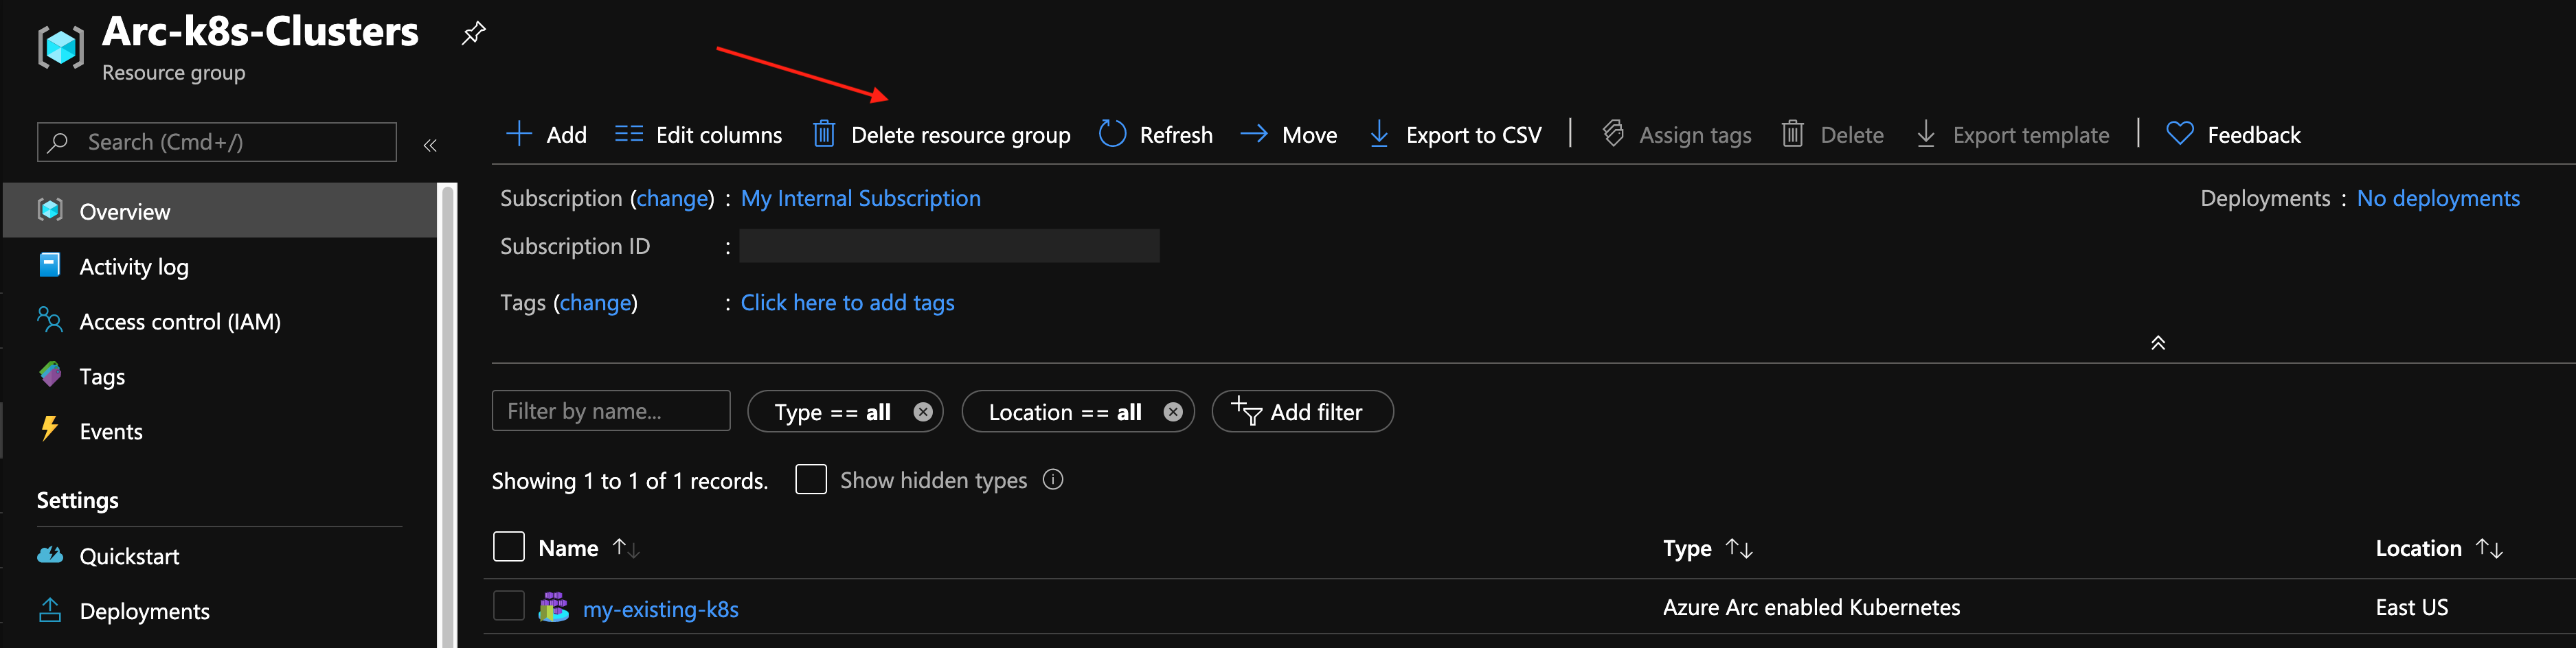Click the Move arrow icon
Viewport: 2576px width, 648px height.
1254,134
